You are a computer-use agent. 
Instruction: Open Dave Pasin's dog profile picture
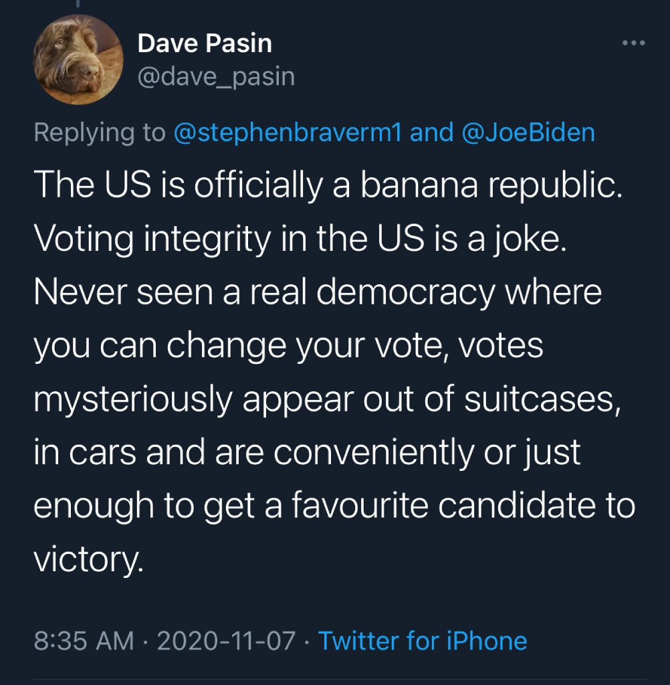point(78,60)
